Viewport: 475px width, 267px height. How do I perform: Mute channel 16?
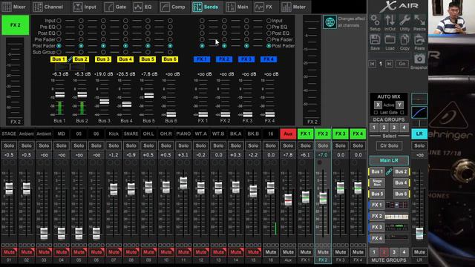coord(270,252)
